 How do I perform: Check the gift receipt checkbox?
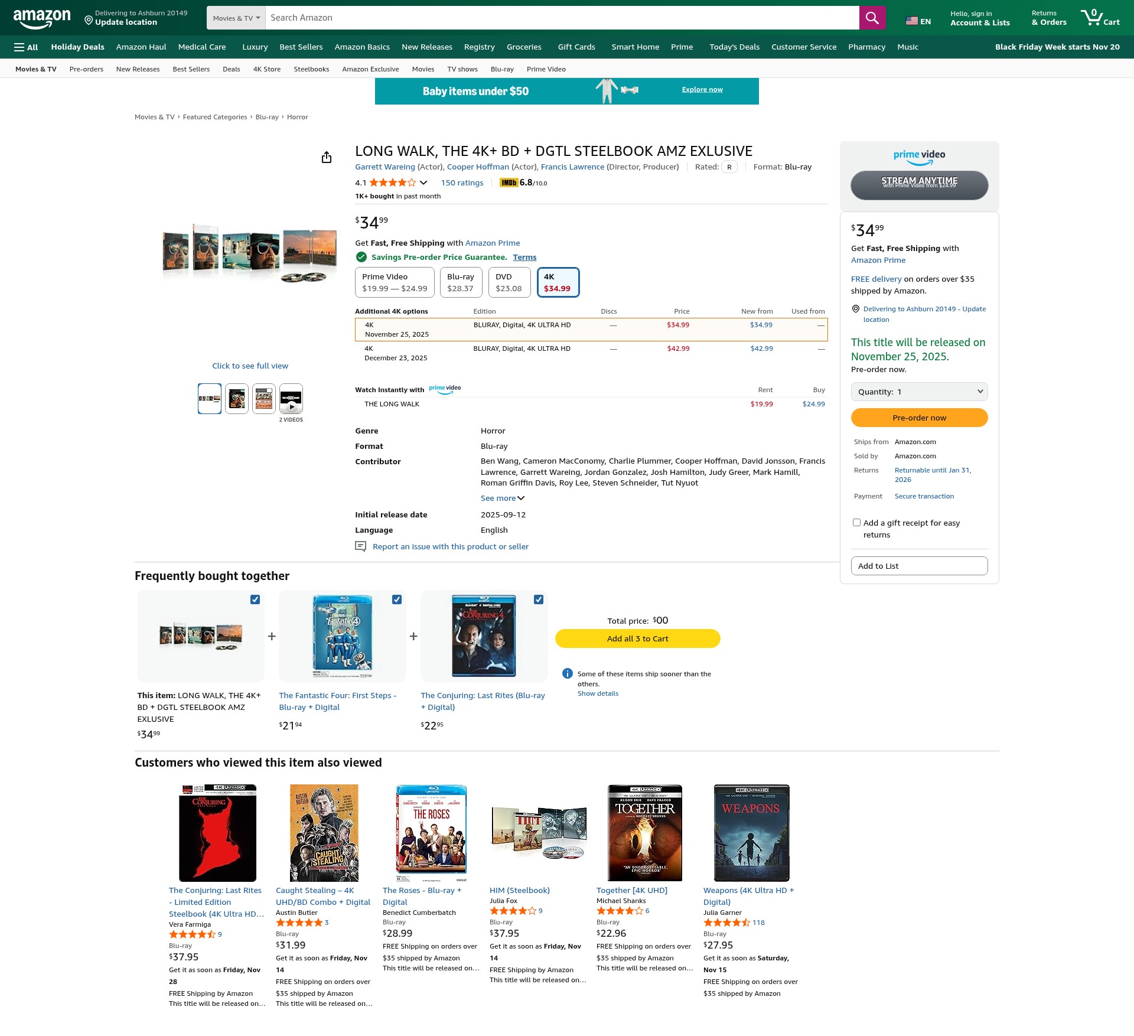[856, 523]
